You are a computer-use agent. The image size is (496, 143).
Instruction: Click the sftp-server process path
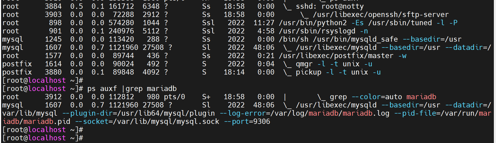tap(381, 15)
